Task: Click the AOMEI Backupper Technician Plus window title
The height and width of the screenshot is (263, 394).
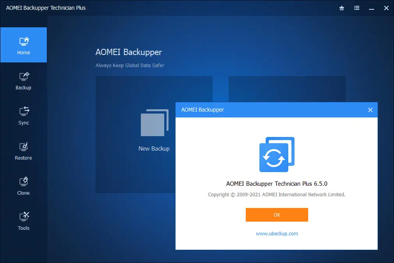Action: coord(46,8)
